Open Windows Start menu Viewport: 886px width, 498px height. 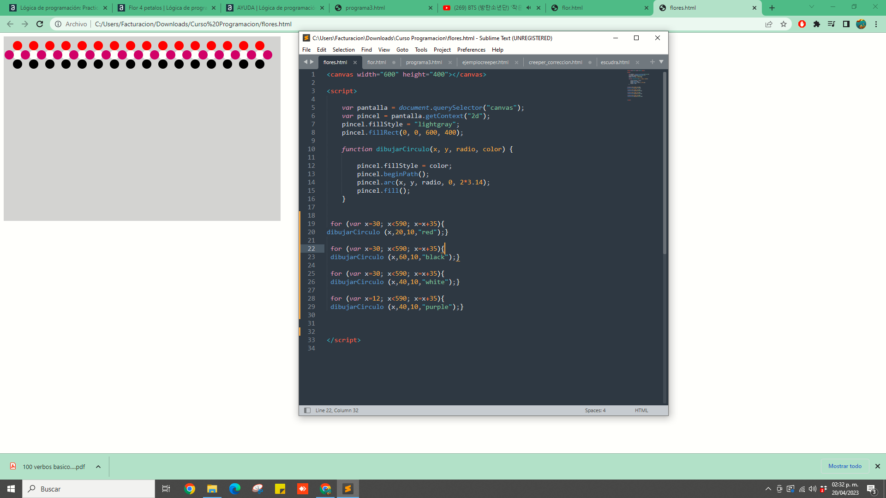11,489
